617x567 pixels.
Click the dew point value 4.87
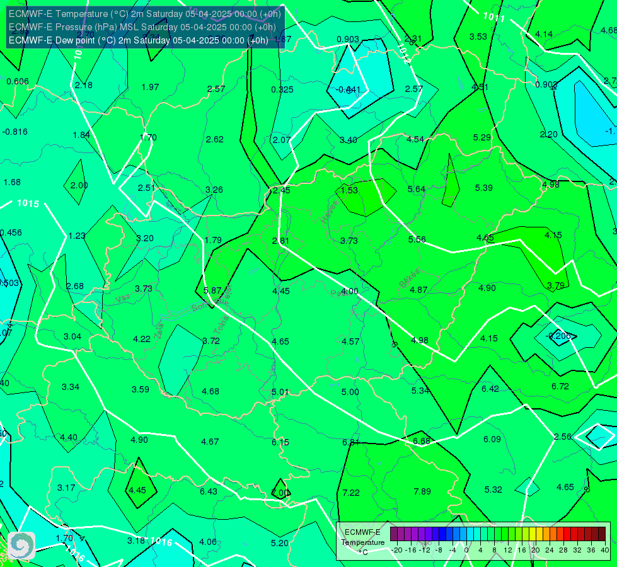(x=418, y=290)
